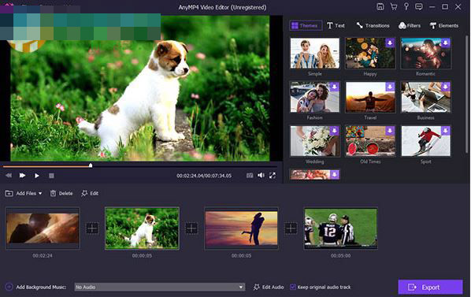Select the Happy theme thumbnail
Screen dimensions: 471x297
point(370,53)
